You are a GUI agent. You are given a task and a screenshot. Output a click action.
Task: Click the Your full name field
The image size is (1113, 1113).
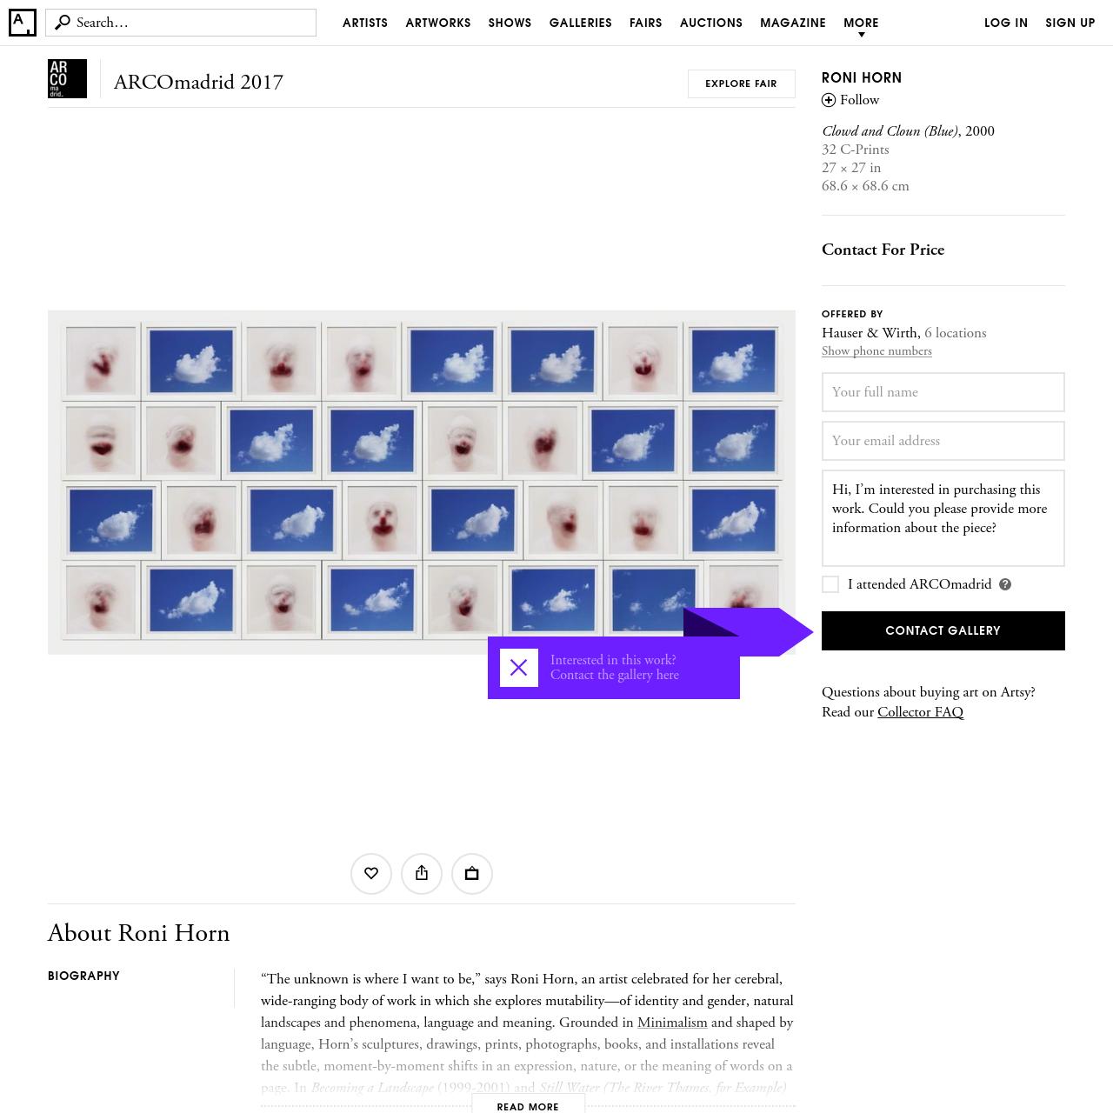943,392
